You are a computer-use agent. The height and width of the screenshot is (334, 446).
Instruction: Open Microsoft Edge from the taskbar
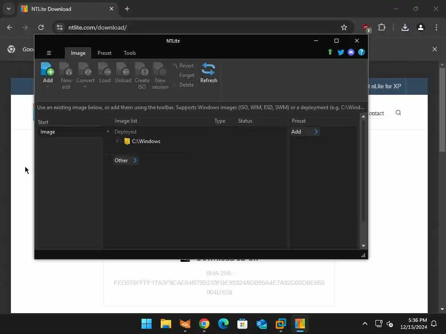coord(223,324)
